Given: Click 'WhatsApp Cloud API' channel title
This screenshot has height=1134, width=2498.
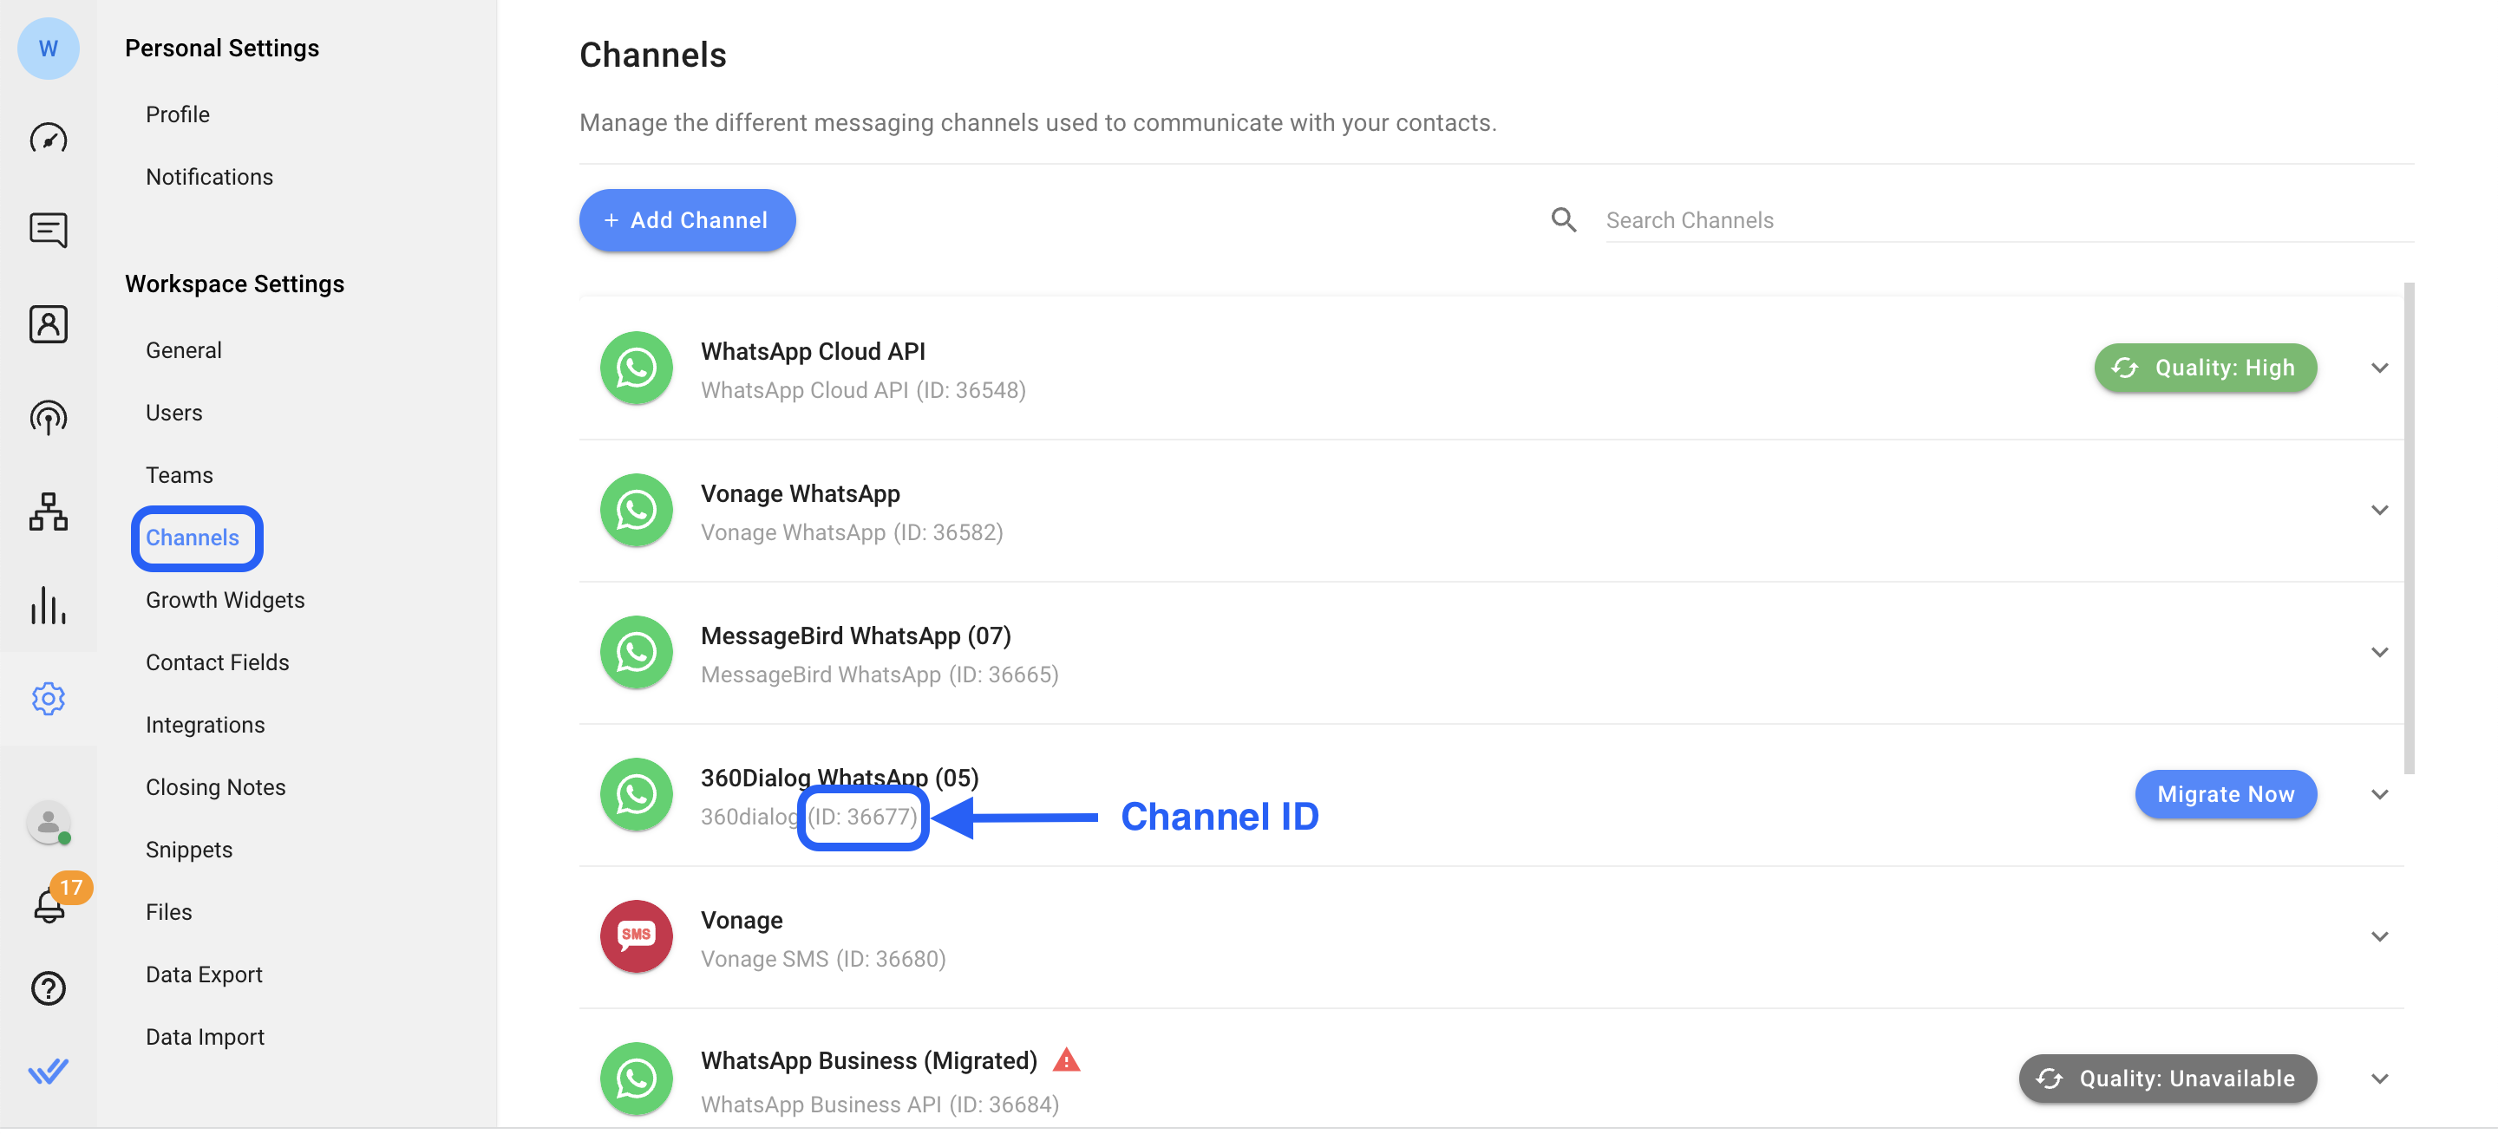Looking at the screenshot, I should 813,352.
